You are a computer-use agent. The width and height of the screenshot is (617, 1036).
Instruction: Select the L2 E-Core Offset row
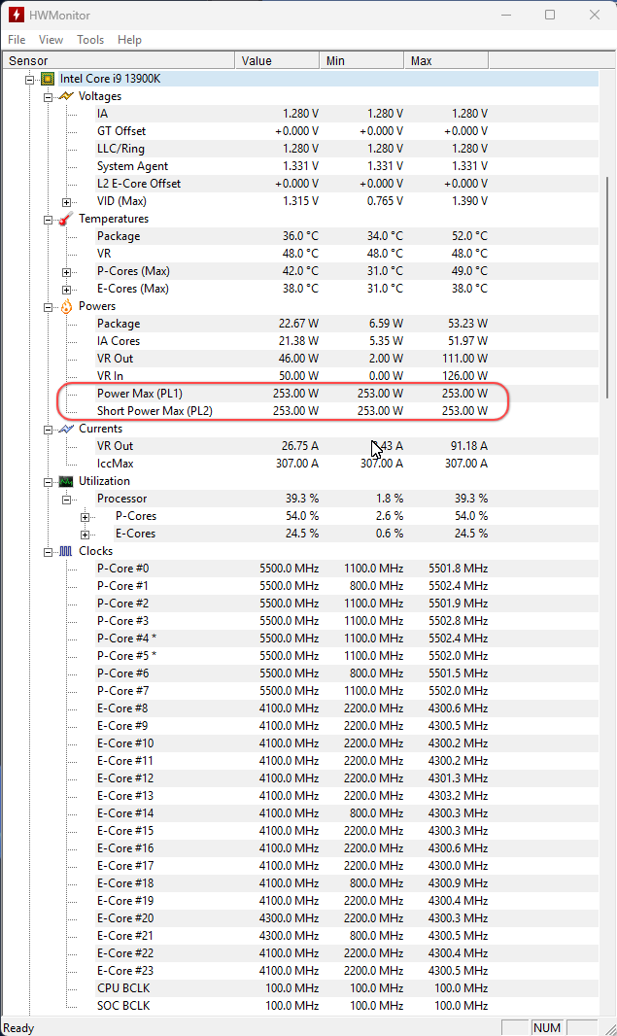coord(347,184)
